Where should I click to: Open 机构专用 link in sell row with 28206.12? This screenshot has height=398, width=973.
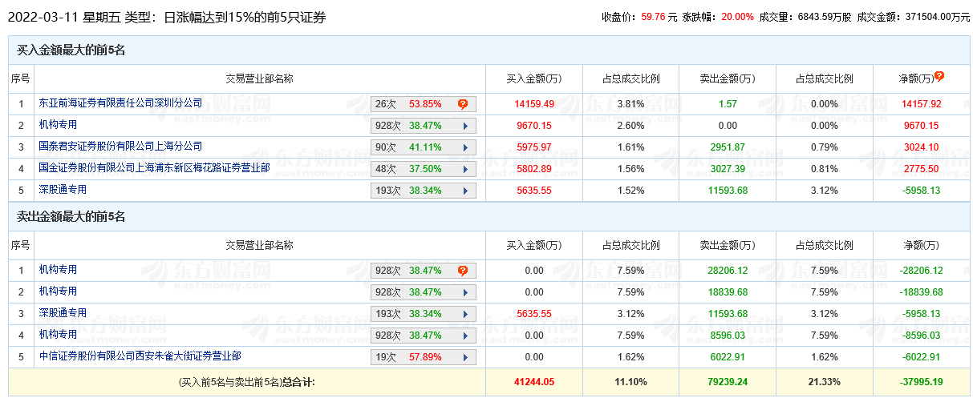point(58,270)
